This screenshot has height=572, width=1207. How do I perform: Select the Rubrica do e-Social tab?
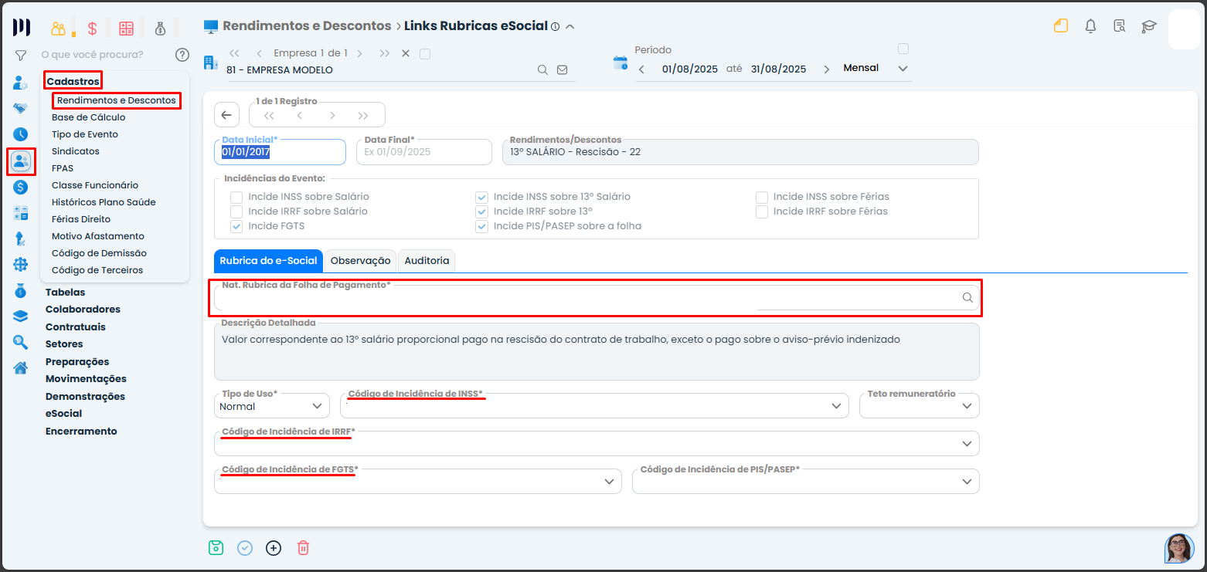click(x=268, y=261)
